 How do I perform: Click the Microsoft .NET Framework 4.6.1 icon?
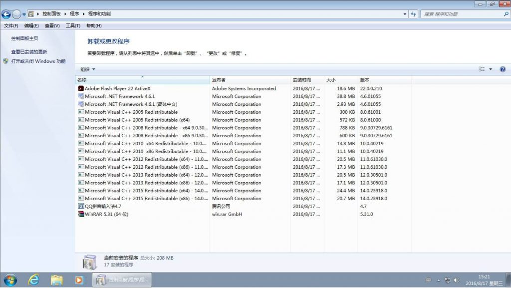point(81,96)
